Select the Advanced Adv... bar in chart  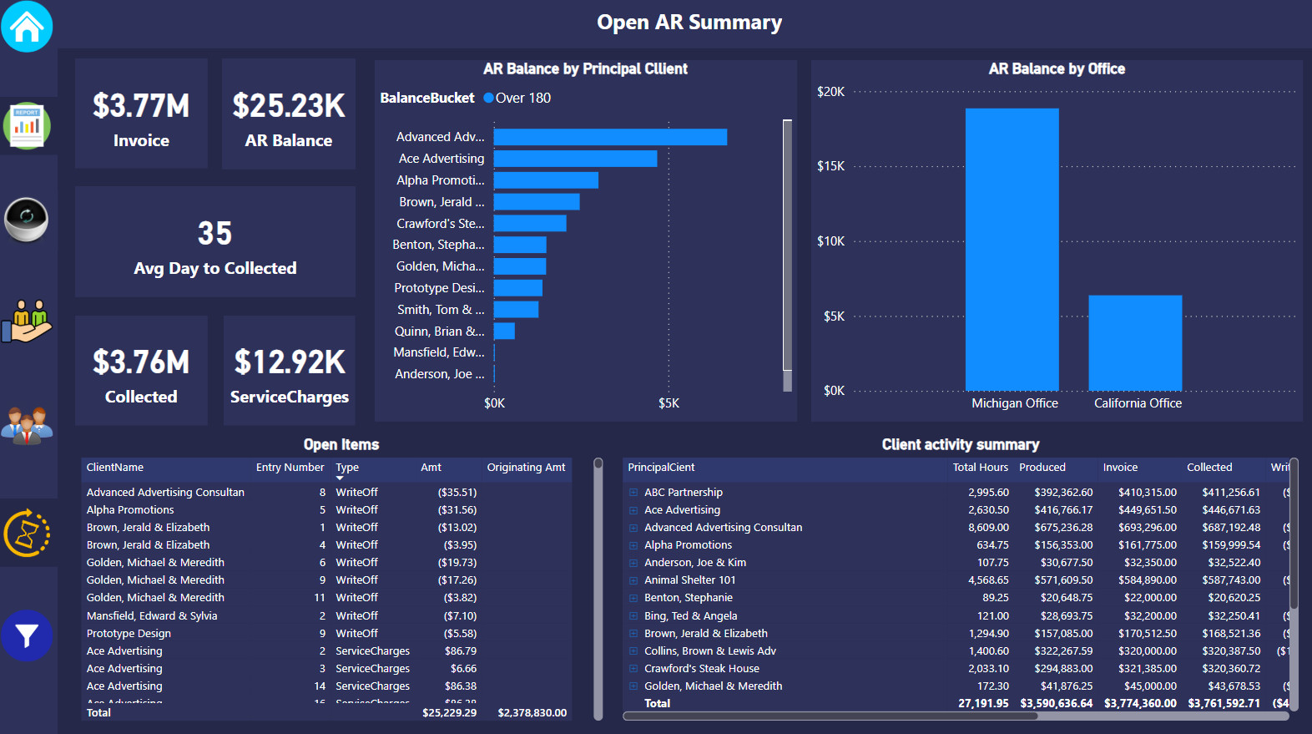[x=610, y=137]
